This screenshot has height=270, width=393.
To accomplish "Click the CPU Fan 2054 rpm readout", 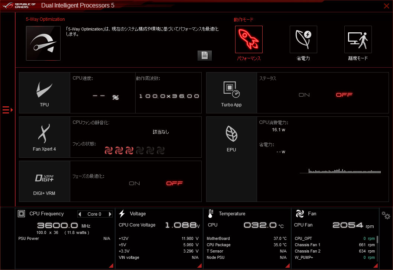I will point(353,225).
